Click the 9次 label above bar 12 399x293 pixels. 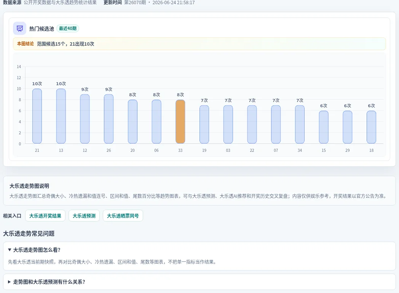[x=85, y=89]
